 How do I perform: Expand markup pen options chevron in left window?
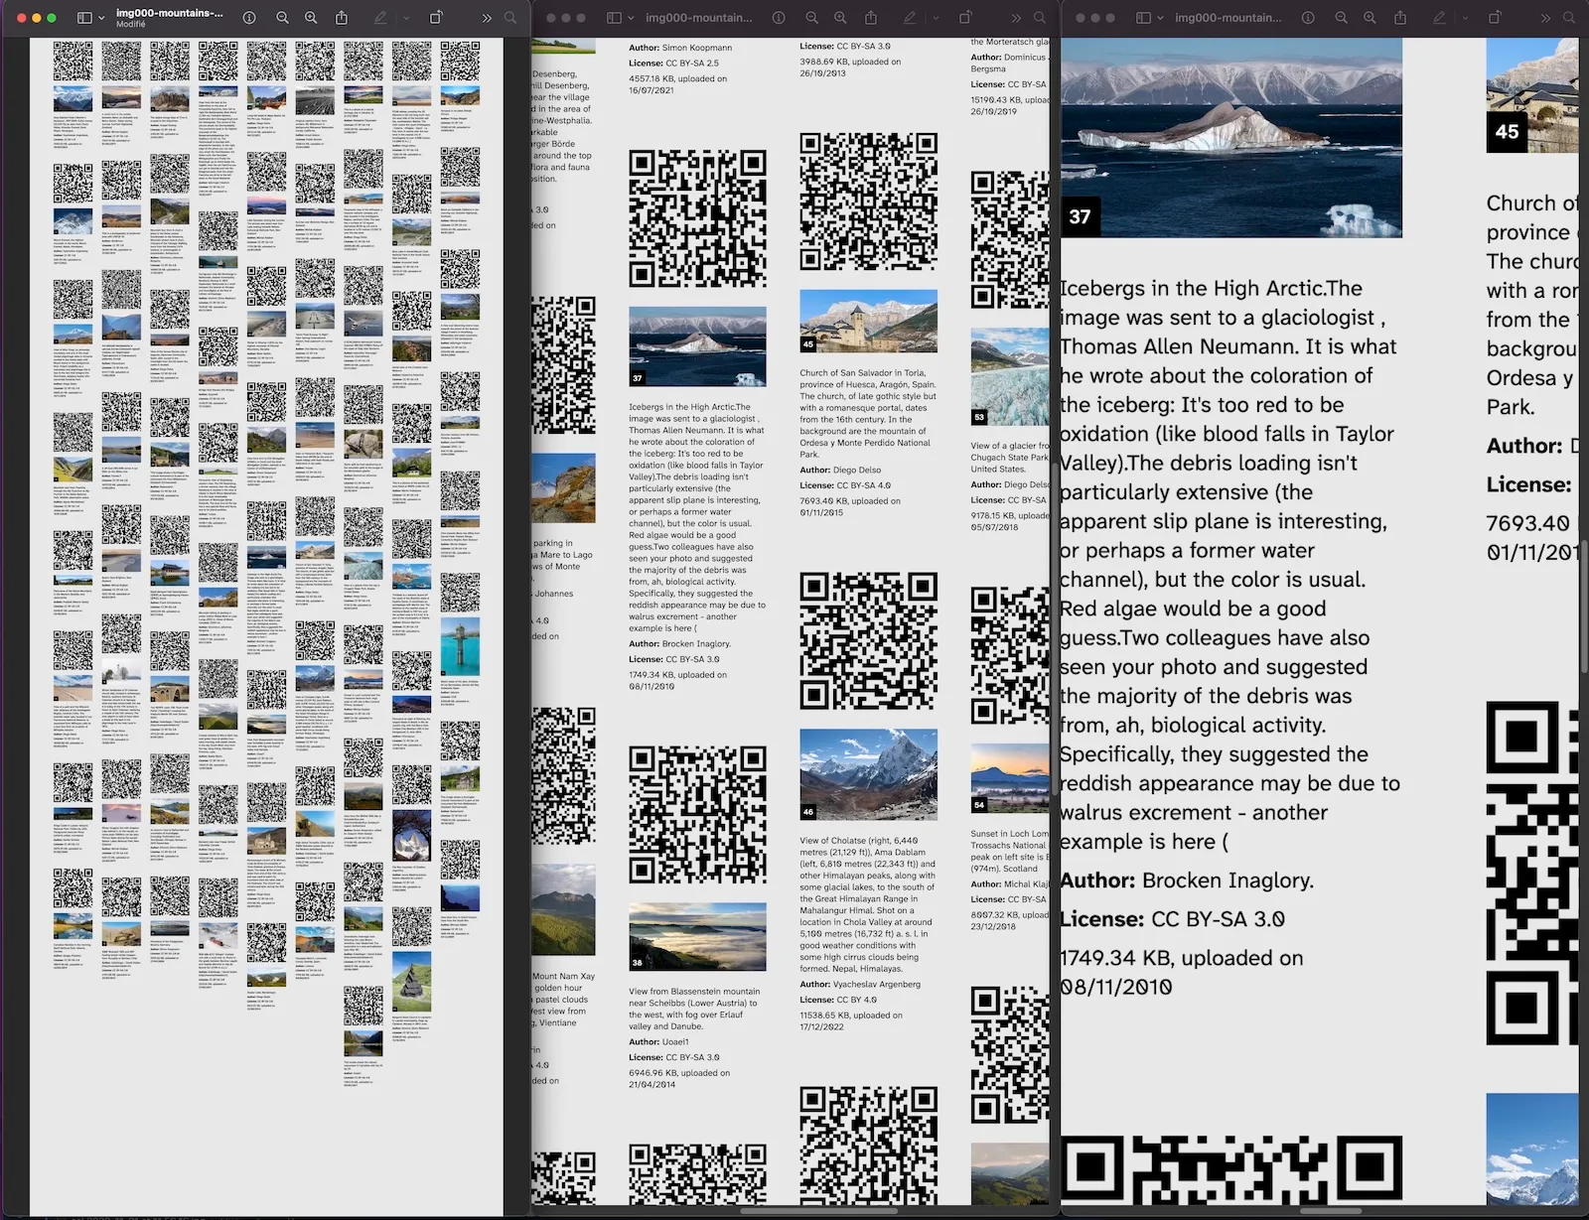click(x=405, y=18)
